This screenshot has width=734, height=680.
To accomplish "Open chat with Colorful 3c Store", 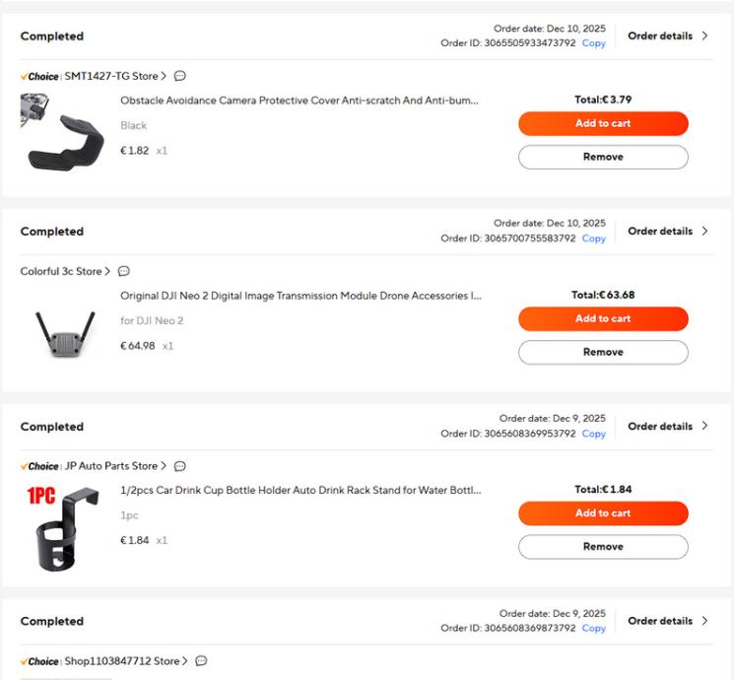I will 124,271.
